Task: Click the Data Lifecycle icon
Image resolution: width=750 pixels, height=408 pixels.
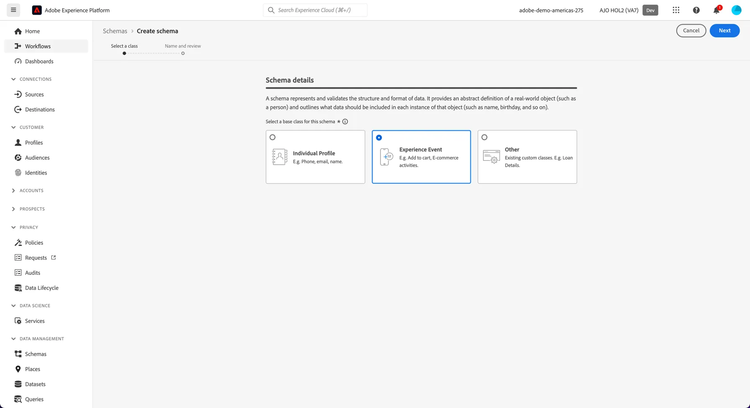Action: (18, 288)
